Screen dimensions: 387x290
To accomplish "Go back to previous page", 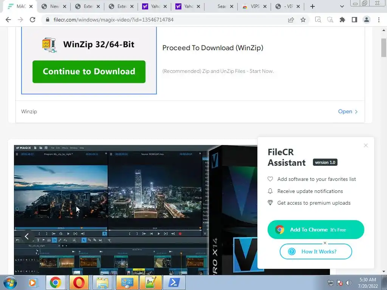I will click(8, 20).
